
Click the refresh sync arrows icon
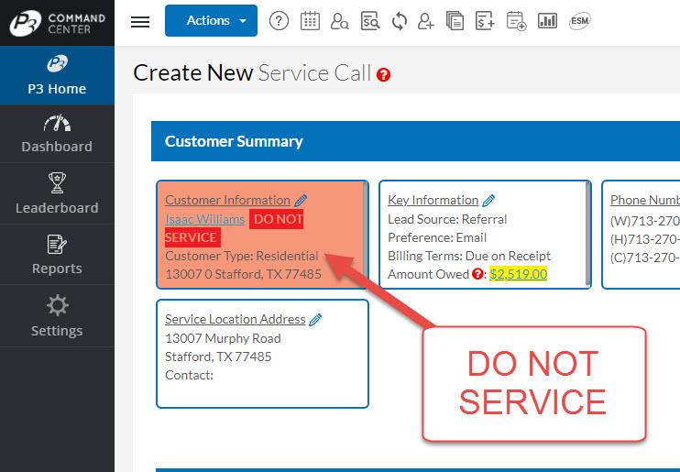point(399,21)
